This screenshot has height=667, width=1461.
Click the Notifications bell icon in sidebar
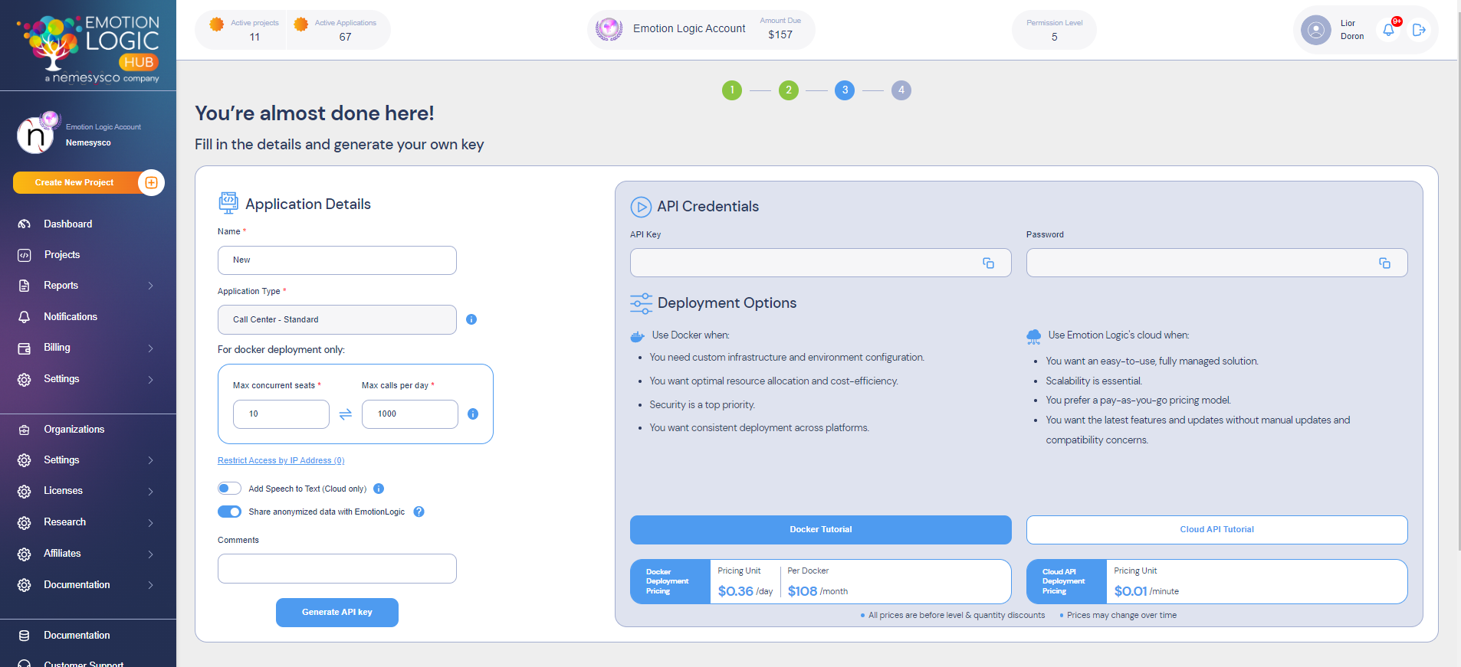(25, 317)
